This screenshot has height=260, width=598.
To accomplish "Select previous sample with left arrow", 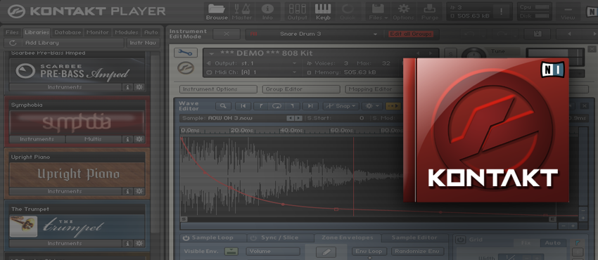I will tap(291, 118).
